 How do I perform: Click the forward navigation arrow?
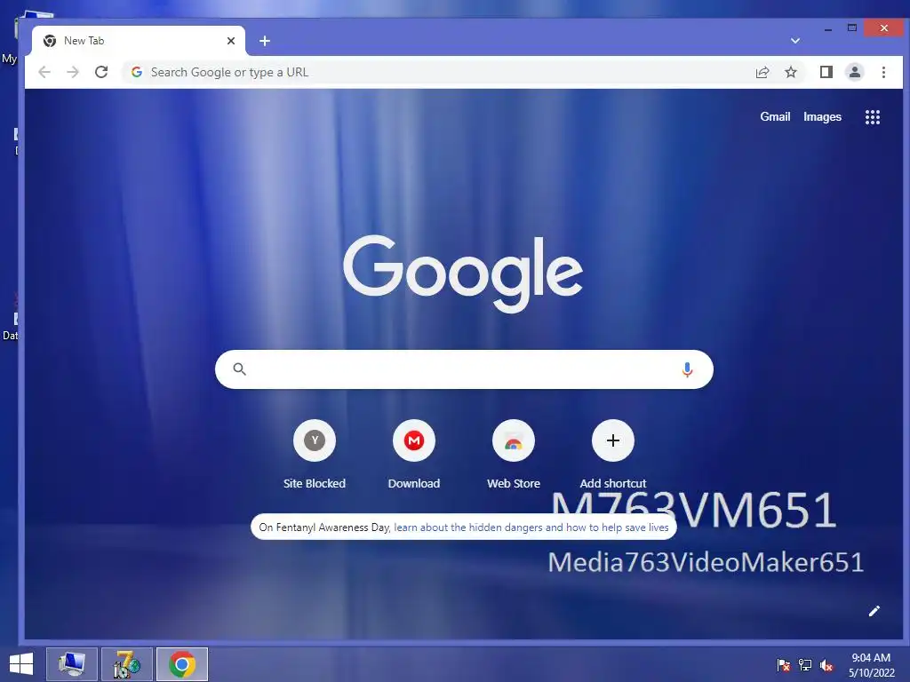click(73, 72)
